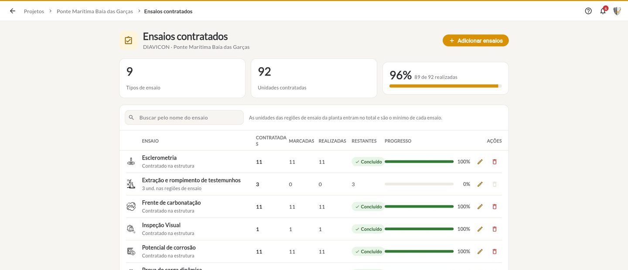
Task: Click the Potencial de corrosão icon
Action: click(x=131, y=251)
